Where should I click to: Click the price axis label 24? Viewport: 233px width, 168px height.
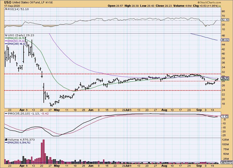click(223, 90)
